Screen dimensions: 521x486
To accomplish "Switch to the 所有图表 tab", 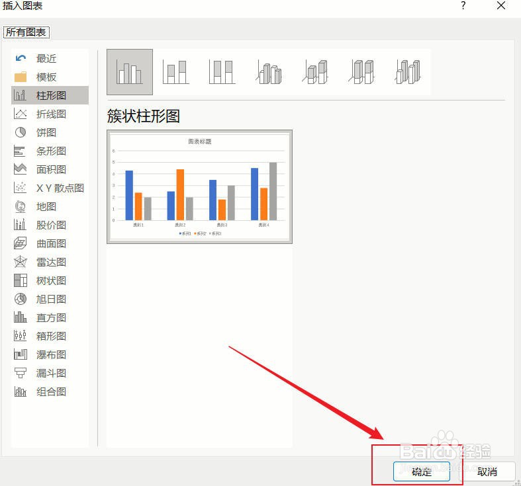I will click(26, 32).
